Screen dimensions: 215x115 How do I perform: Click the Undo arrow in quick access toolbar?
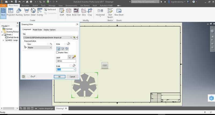(x=20, y=2)
